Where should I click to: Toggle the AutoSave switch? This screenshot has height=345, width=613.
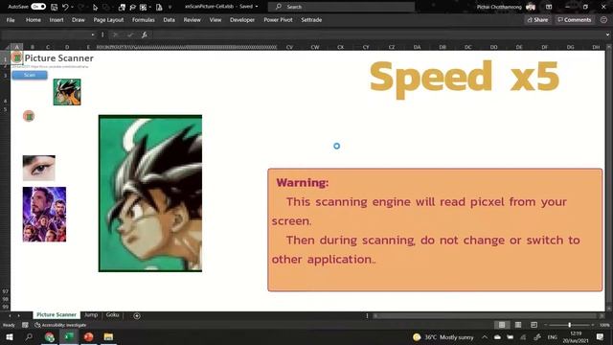pyautogui.click(x=38, y=7)
